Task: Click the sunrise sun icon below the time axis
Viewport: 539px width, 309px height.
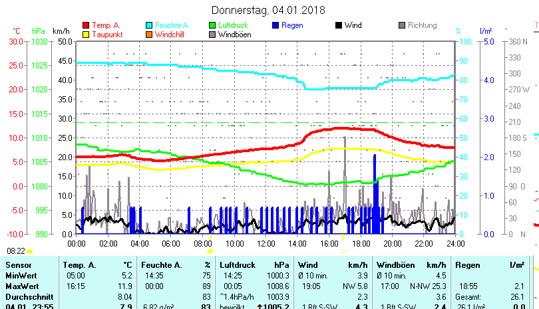Action: click(210, 251)
